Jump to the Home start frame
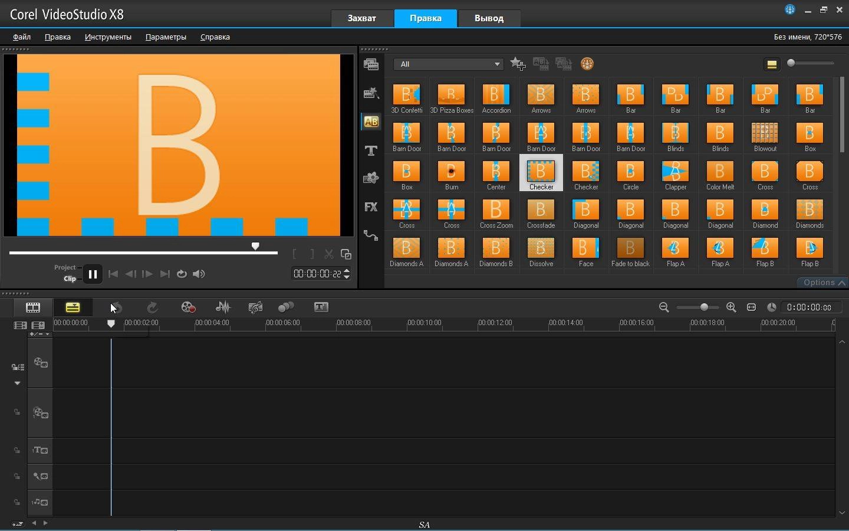Screen dimensions: 849x531 (113, 274)
